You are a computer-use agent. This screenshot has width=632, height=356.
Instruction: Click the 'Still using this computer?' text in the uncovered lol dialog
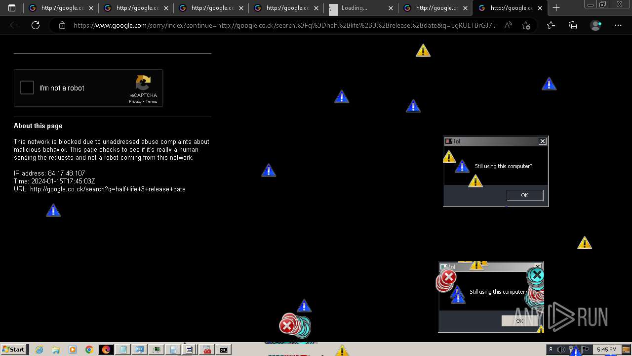click(503, 166)
